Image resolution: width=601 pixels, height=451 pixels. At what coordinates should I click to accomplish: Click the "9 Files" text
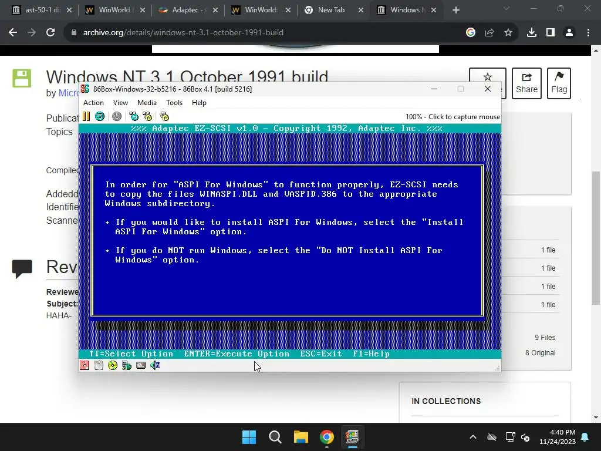pos(545,338)
